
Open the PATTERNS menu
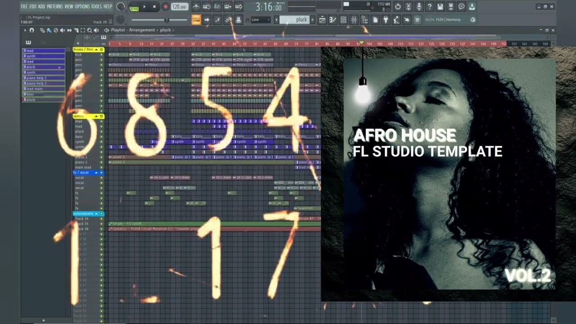[55, 6]
